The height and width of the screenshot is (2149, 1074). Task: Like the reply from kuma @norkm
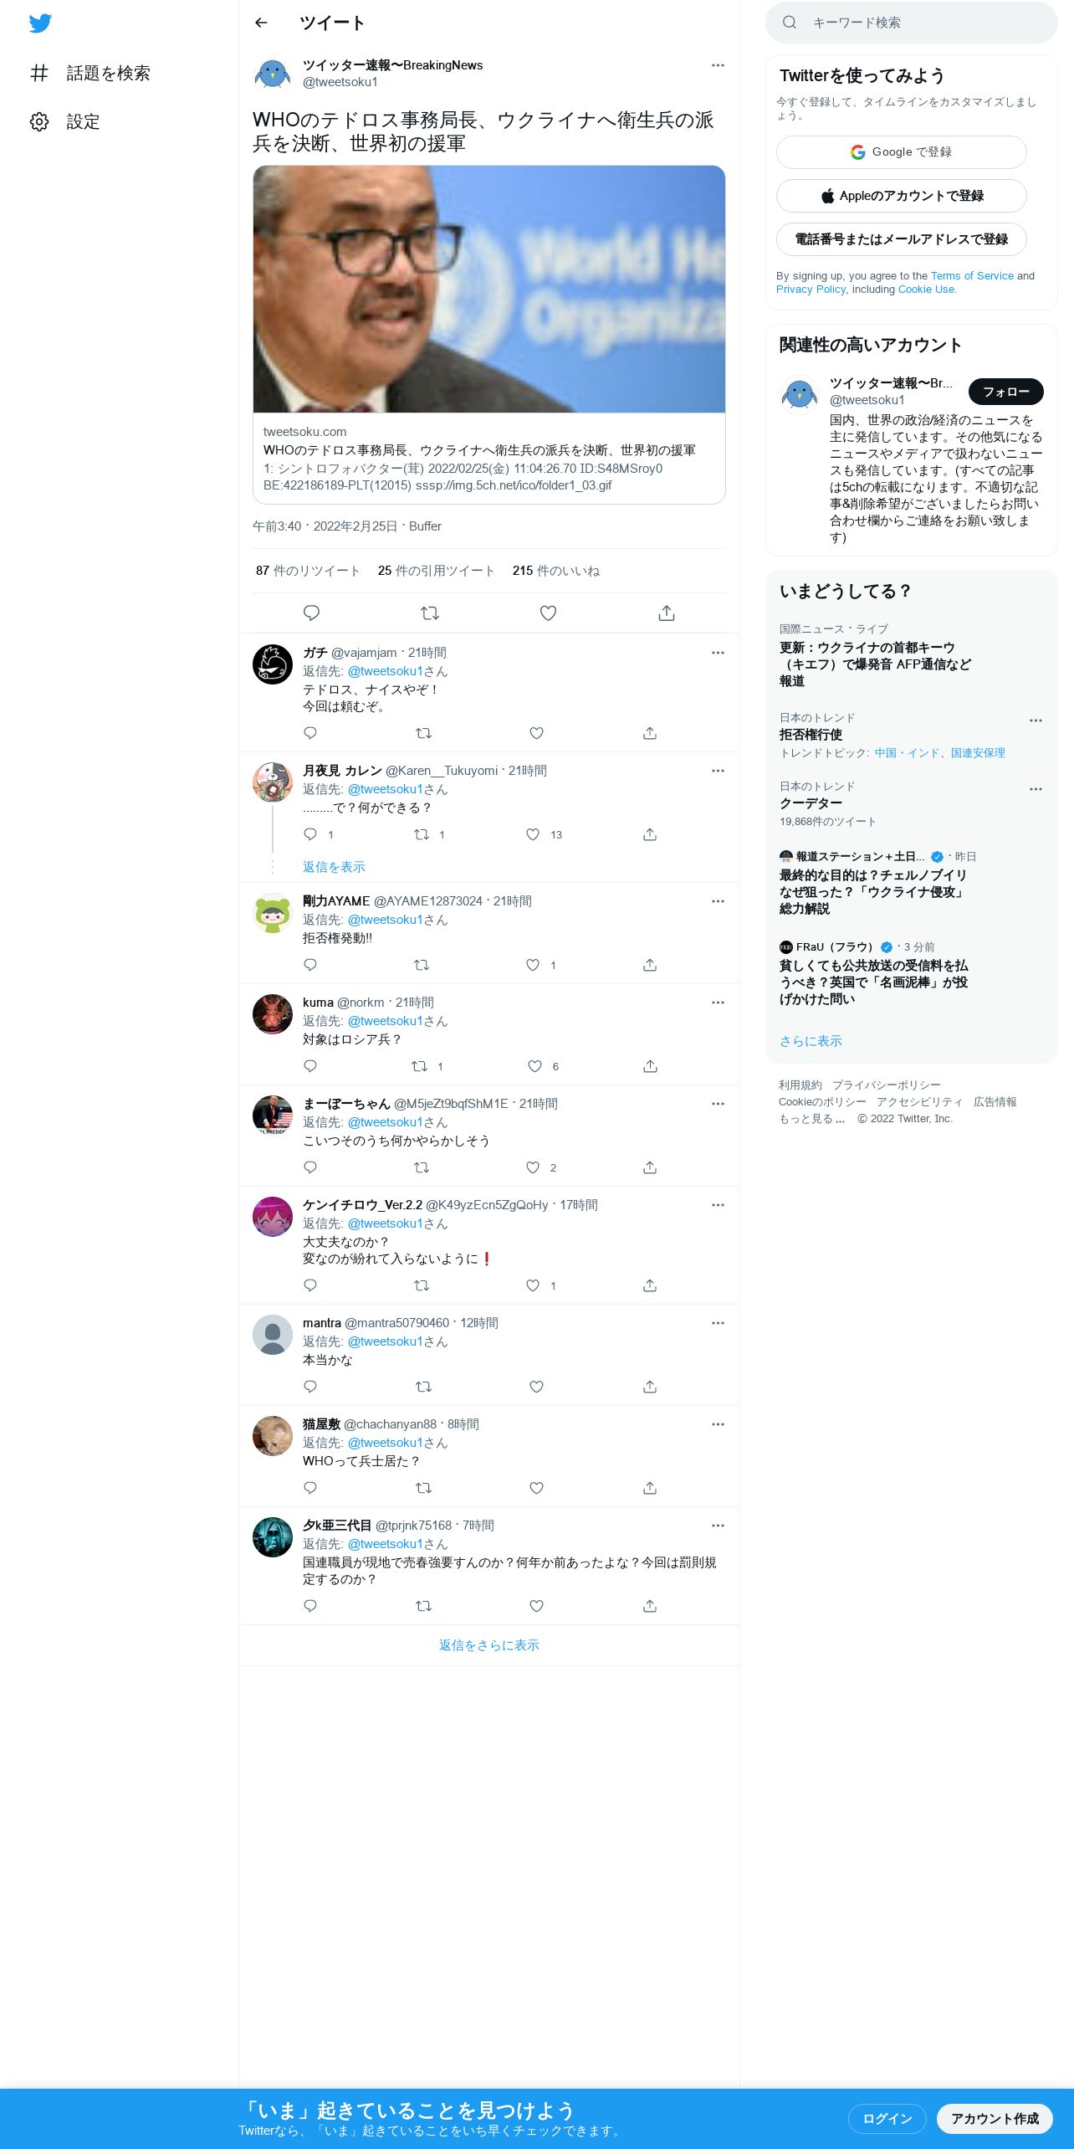(534, 1065)
